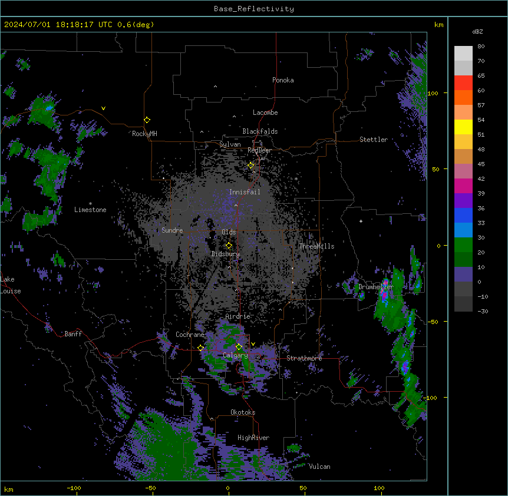Click the Lacombe city label
This screenshot has width=508, height=496.
265,113
